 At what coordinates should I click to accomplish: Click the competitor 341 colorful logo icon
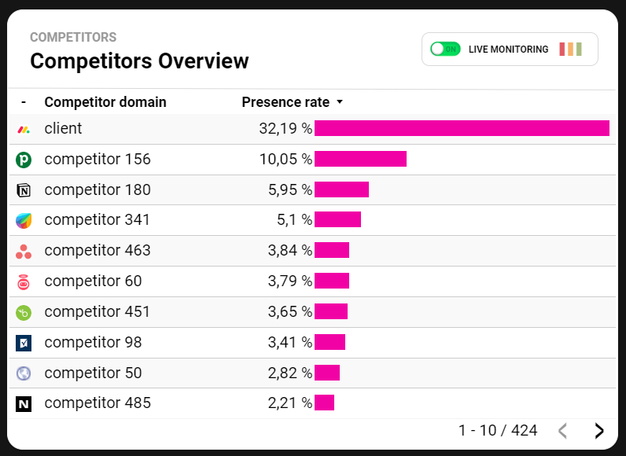[24, 221]
